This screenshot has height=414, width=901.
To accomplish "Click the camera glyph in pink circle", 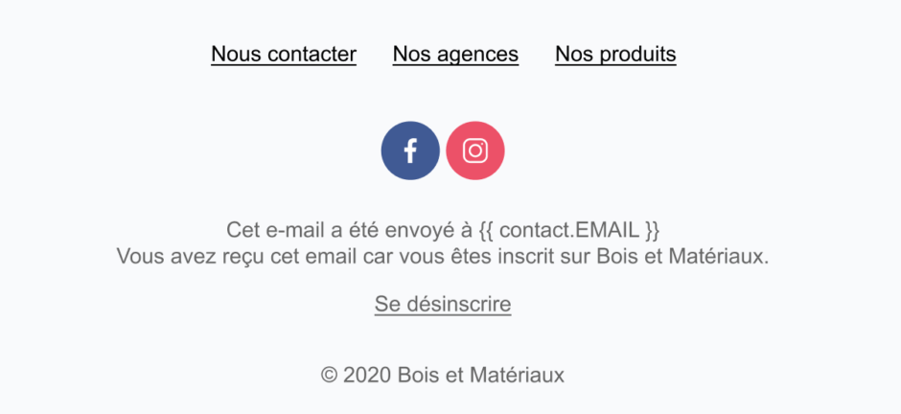I will (475, 150).
